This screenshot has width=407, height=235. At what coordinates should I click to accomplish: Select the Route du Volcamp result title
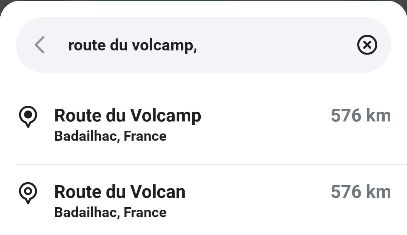[x=128, y=116]
